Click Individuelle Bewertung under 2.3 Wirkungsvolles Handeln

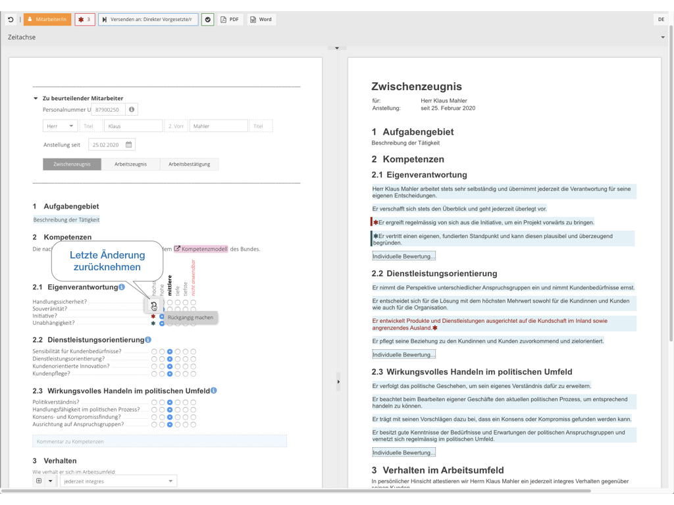pos(403,452)
